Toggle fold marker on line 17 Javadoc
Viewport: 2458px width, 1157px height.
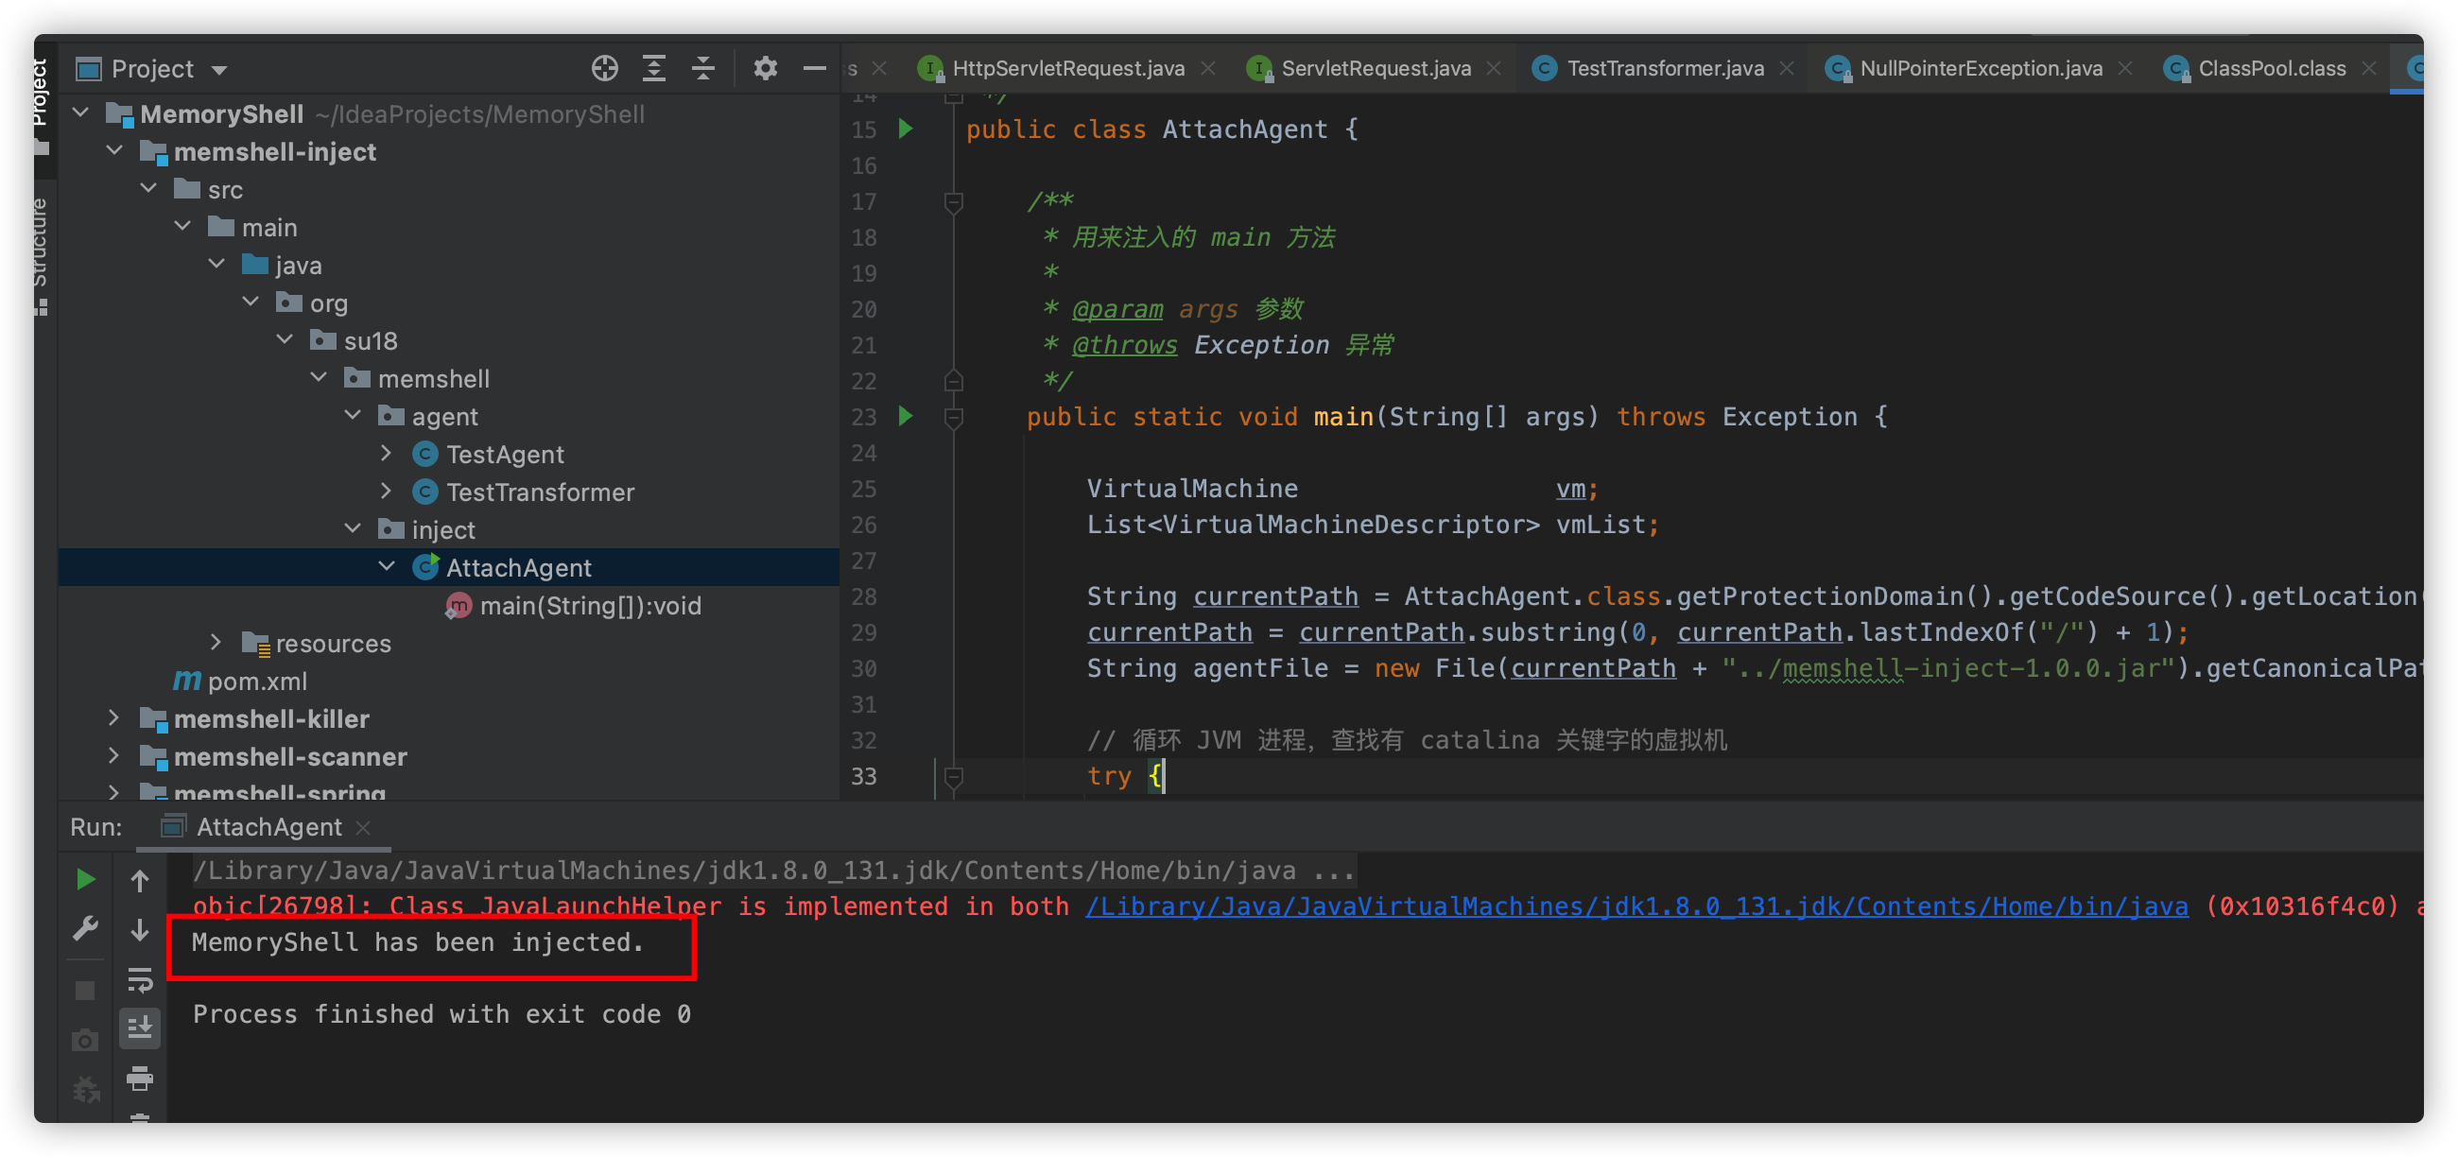click(952, 202)
